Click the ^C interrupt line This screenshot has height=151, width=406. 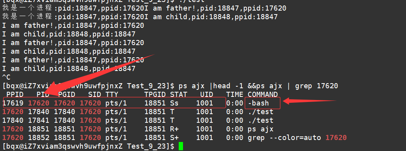tap(7, 77)
